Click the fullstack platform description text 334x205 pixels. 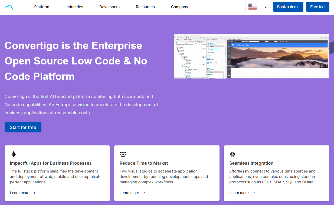point(55,177)
